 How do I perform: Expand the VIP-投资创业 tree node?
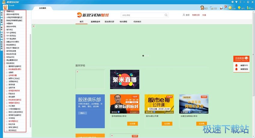[5, 36]
